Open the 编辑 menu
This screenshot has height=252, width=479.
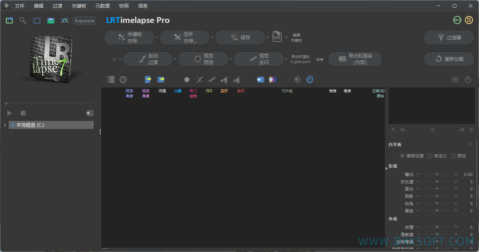(x=39, y=6)
